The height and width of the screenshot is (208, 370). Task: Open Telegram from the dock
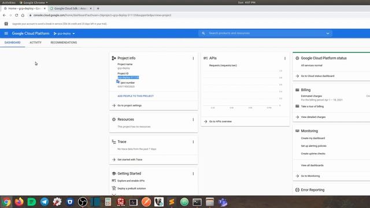click(45, 202)
